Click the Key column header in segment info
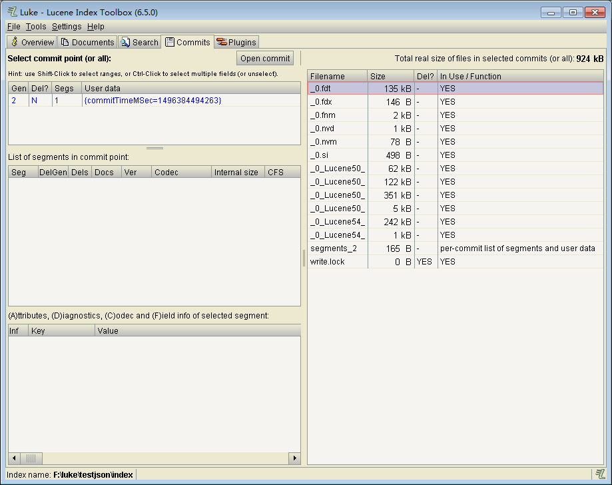This screenshot has height=485, width=612. click(61, 330)
